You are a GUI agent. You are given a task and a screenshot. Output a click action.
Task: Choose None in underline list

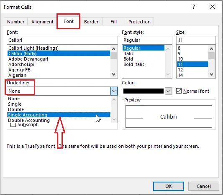pyautogui.click(x=59, y=99)
